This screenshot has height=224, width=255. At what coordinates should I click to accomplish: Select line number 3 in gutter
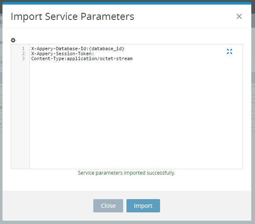point(23,58)
